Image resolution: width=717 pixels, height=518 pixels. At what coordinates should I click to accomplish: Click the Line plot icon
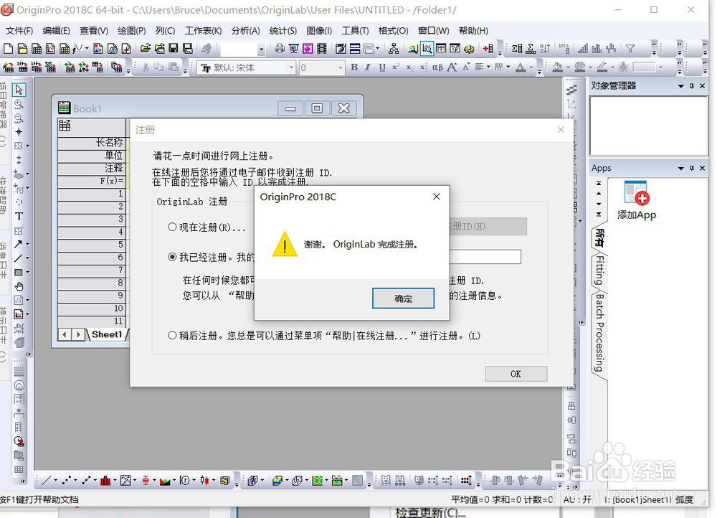coord(46,481)
